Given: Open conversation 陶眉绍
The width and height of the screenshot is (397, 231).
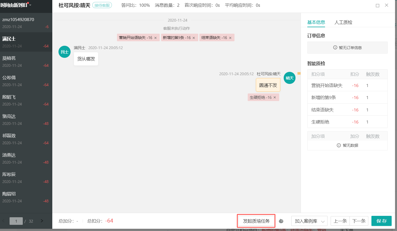Looking at the screenshot, I should 26,197.
